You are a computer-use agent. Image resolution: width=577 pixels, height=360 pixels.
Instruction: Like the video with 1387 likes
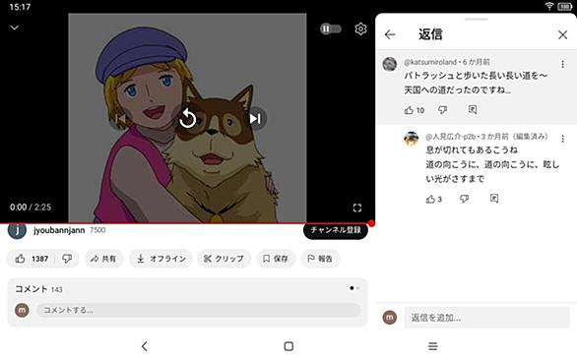32,259
